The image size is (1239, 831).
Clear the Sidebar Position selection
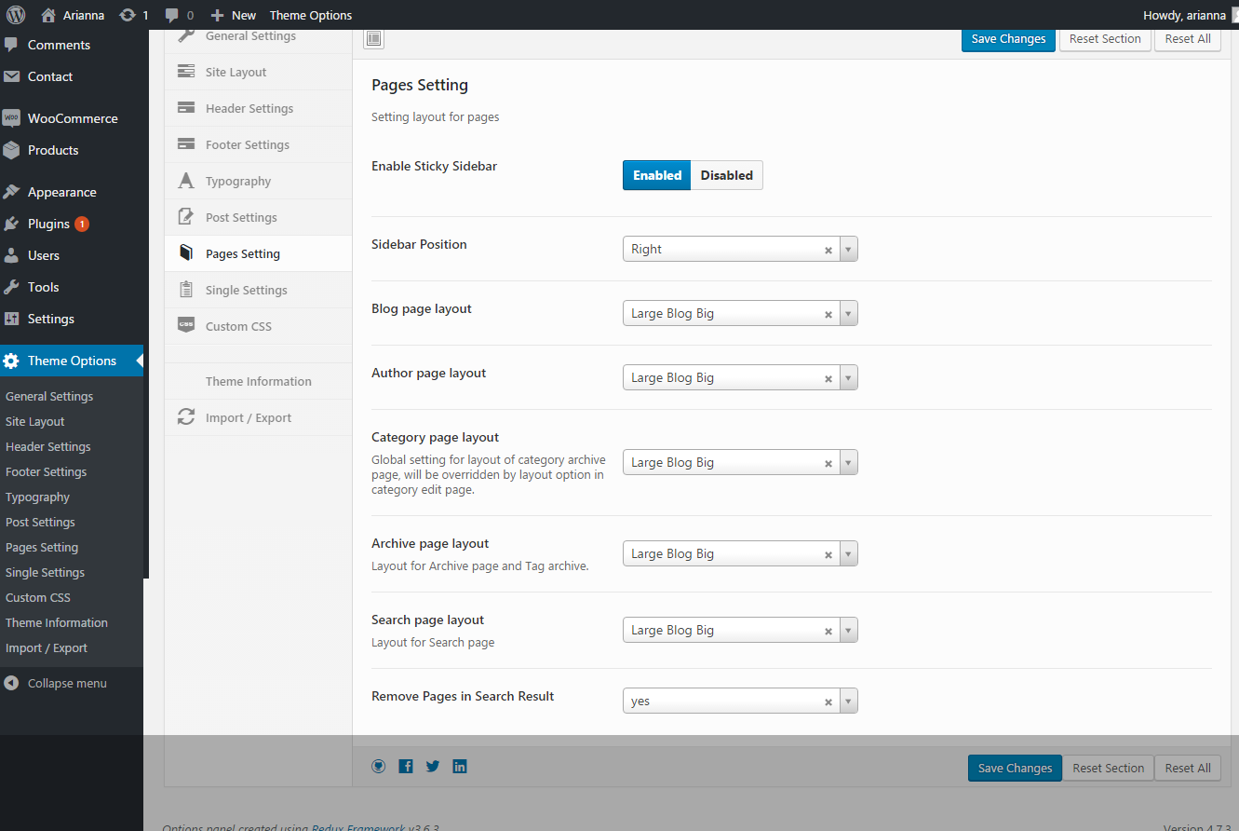pyautogui.click(x=828, y=250)
